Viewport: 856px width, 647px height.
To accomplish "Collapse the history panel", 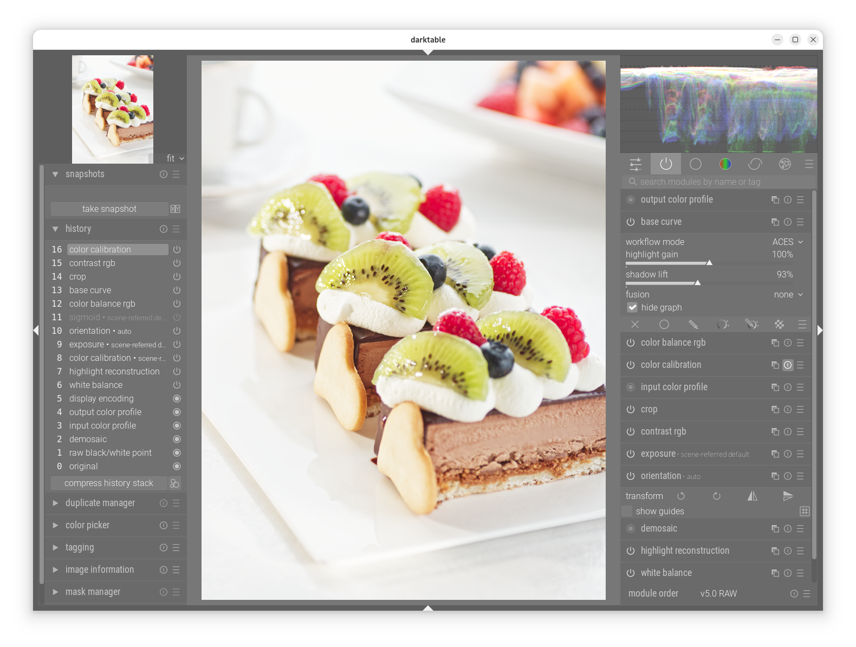I will pyautogui.click(x=55, y=229).
